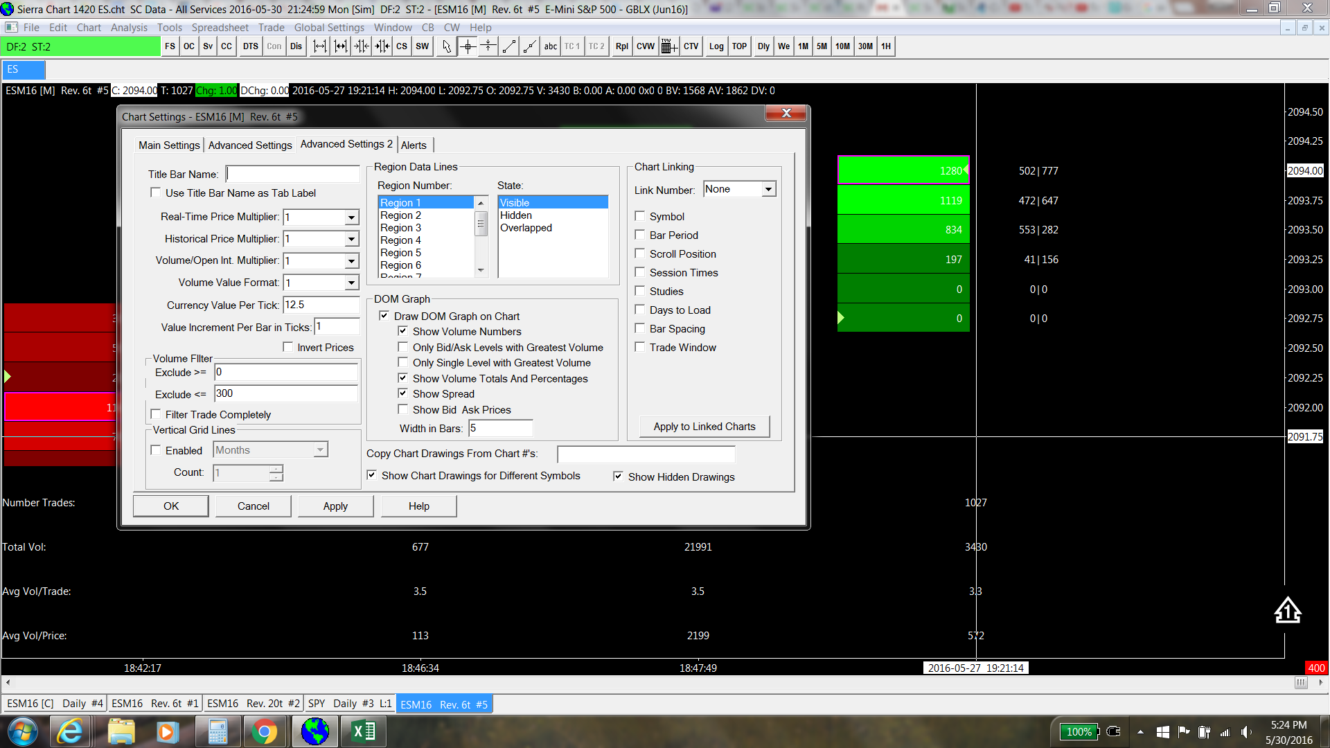1330x748 pixels.
Task: Open Chrome from the Windows taskbar
Action: pyautogui.click(x=264, y=731)
